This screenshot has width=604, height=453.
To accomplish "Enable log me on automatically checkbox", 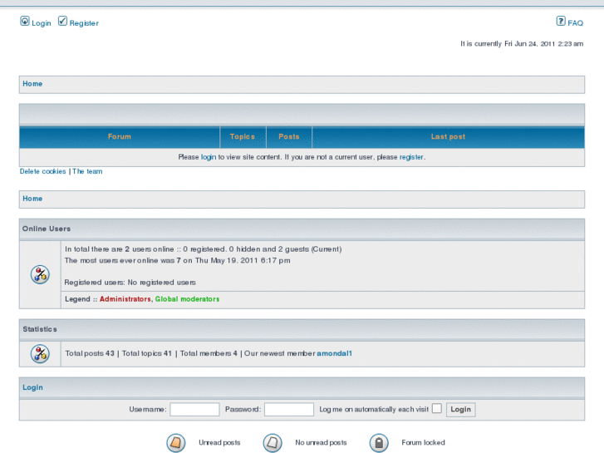I will click(x=437, y=408).
